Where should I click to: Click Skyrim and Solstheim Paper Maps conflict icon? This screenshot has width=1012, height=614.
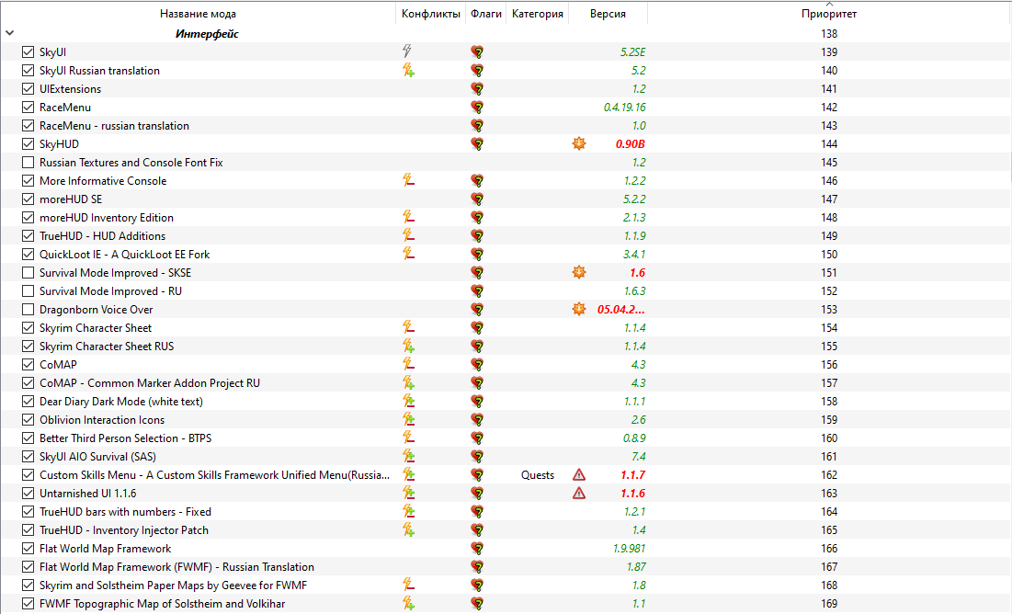pos(408,585)
